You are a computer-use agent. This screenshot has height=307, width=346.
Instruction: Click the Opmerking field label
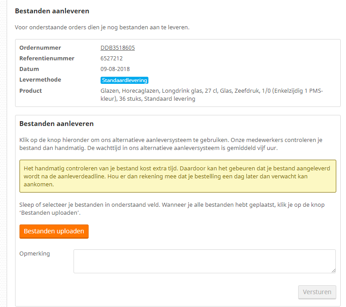(x=35, y=254)
